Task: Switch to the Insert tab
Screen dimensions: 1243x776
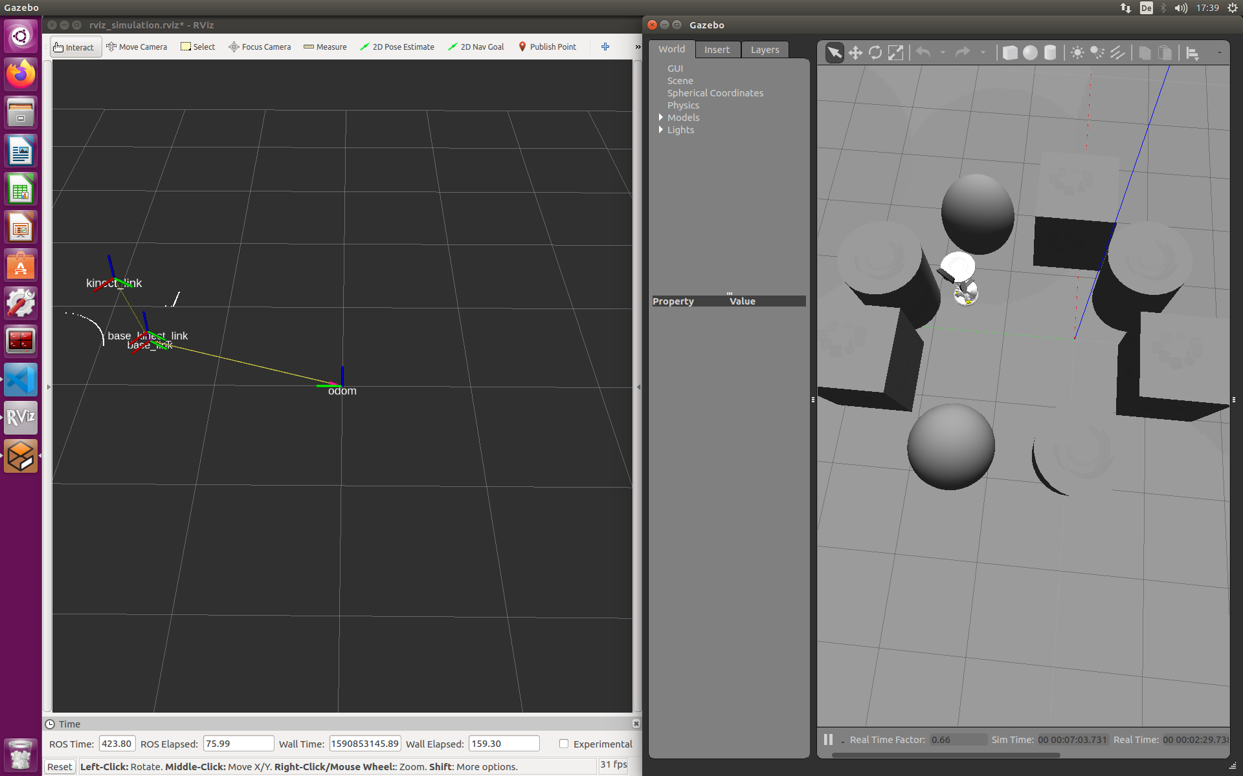Action: pos(717,50)
